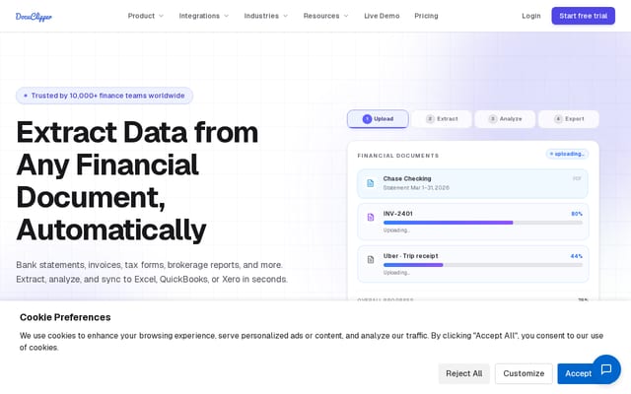The image size is (631, 394).
Task: Expand the Integrations menu chevron
Action: click(226, 16)
